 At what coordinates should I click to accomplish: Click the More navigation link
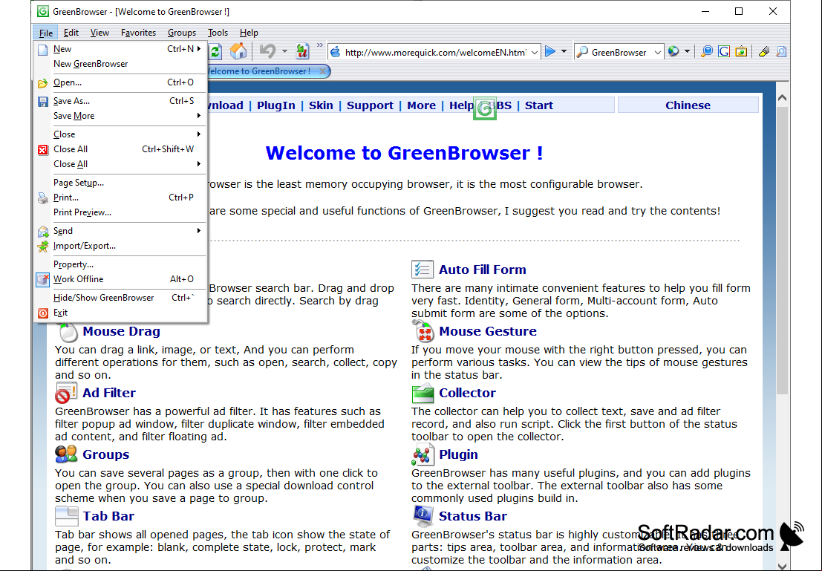421,105
